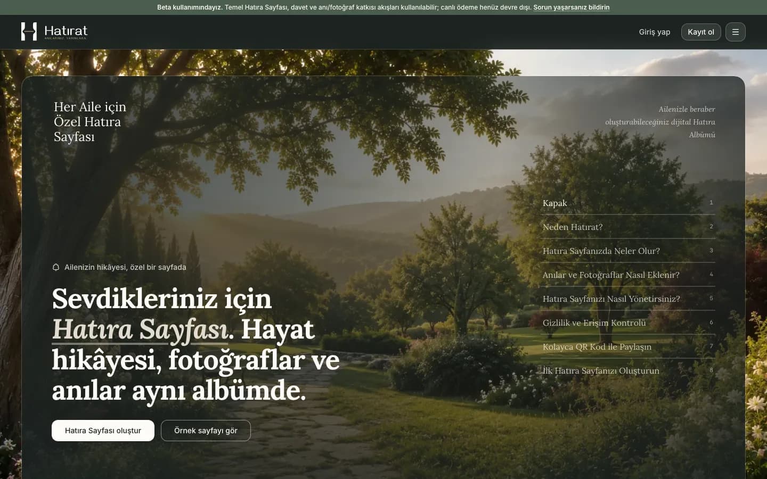Click the bell icon beside Ailenizin hikâyesi
This screenshot has height=479, width=767.
(x=56, y=267)
